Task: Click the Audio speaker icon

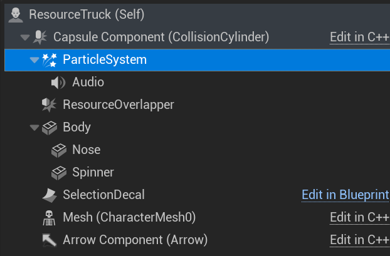Action: 59,82
